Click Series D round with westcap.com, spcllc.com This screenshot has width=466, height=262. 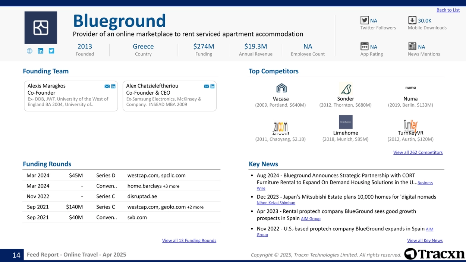(x=122, y=176)
